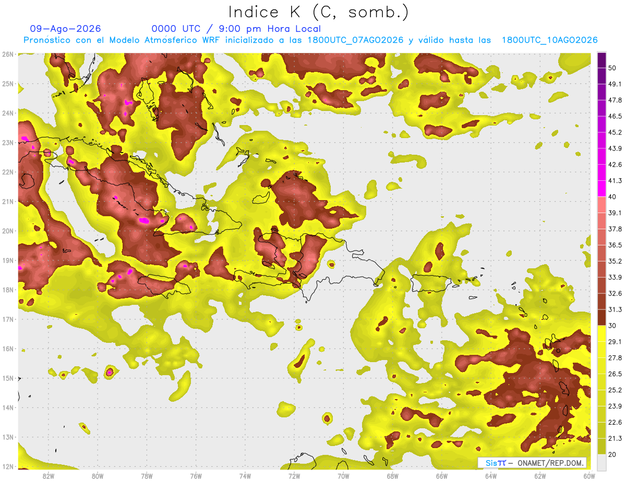Click color bar value 31.3
This screenshot has width=626, height=483.
pos(615,309)
